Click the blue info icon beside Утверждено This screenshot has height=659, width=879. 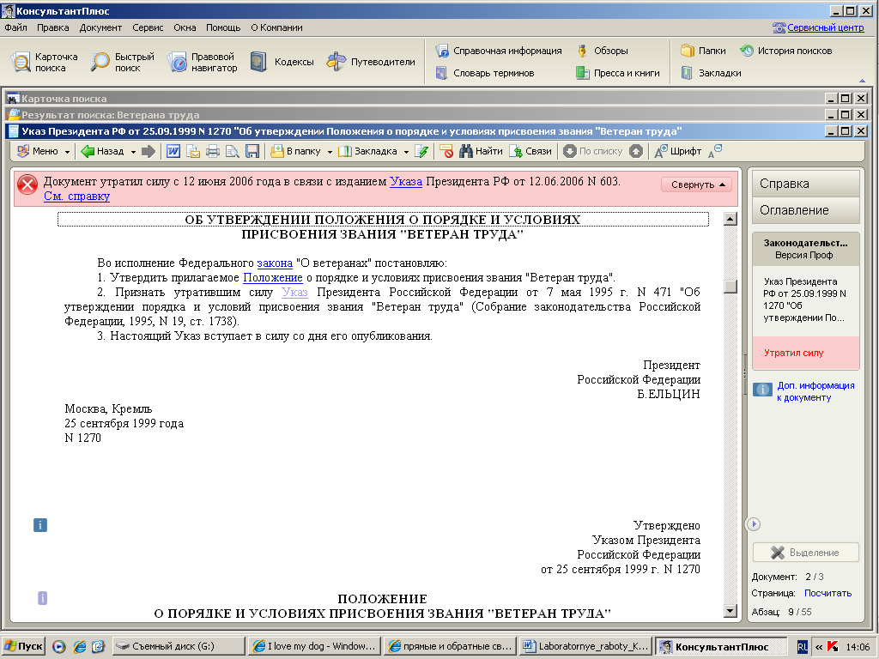[x=40, y=525]
